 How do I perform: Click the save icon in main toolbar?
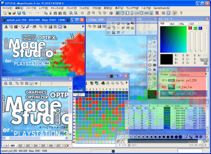(19, 13)
